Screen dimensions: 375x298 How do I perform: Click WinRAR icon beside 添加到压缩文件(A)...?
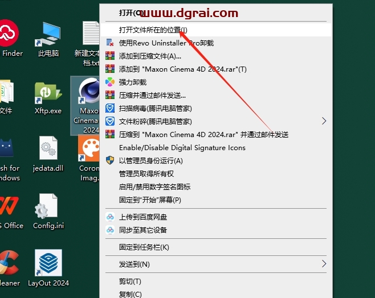click(x=110, y=56)
